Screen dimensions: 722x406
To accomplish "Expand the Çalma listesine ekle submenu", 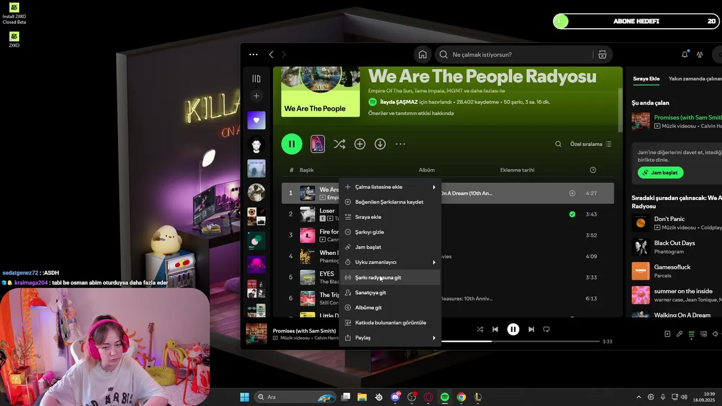I will 390,187.
